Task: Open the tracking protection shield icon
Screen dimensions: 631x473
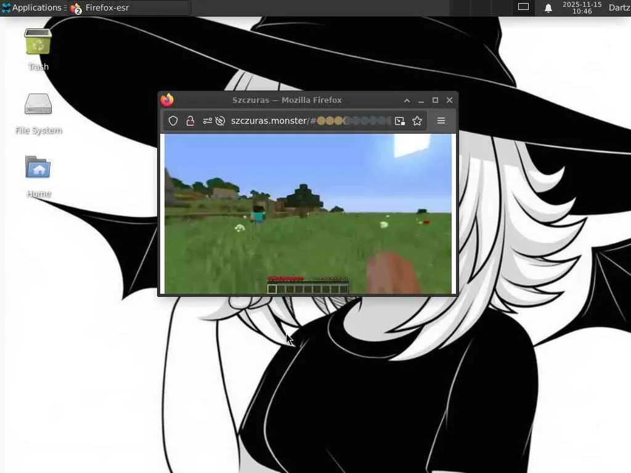Action: (173, 121)
